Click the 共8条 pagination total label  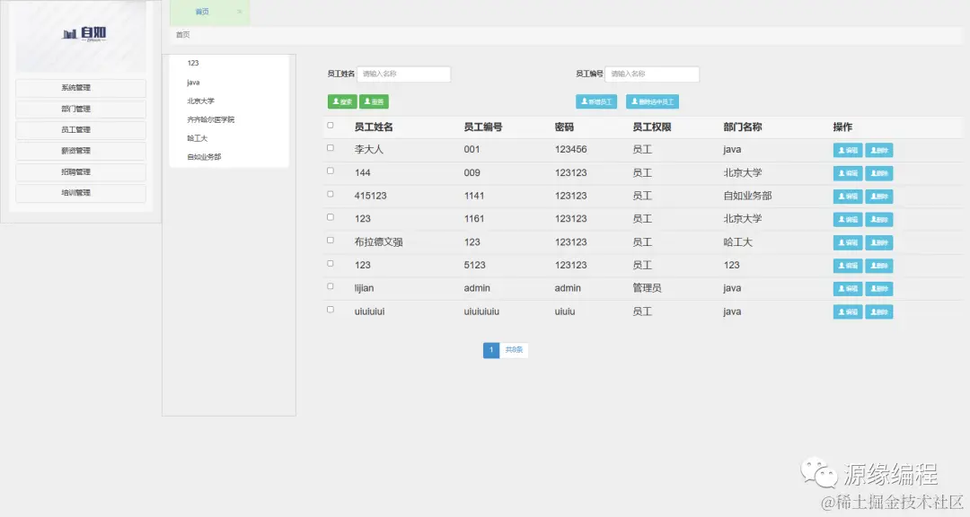point(514,350)
